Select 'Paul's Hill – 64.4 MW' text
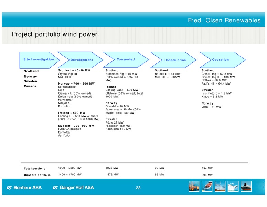 click(216, 83)
